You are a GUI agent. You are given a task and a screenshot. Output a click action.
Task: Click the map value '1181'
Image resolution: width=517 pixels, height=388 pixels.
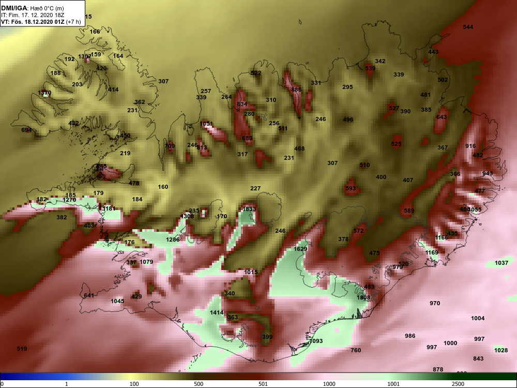click(109, 208)
